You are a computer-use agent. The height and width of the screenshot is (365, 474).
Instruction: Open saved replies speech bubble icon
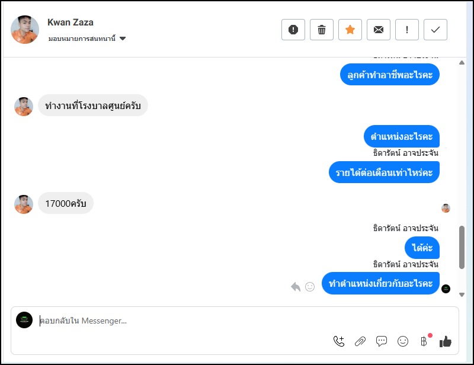[x=382, y=341]
